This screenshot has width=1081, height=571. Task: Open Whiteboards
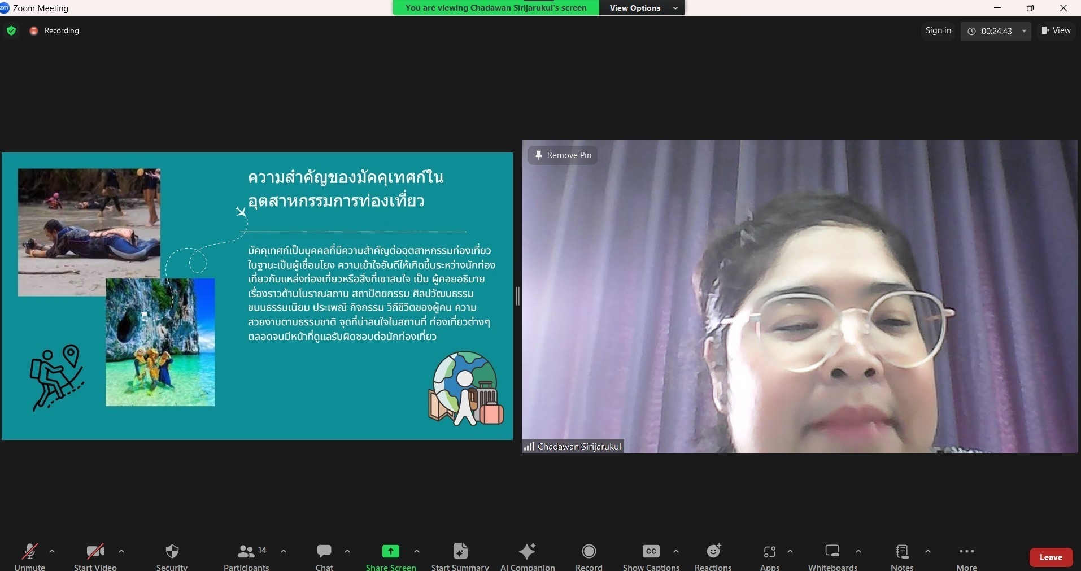coord(832,556)
